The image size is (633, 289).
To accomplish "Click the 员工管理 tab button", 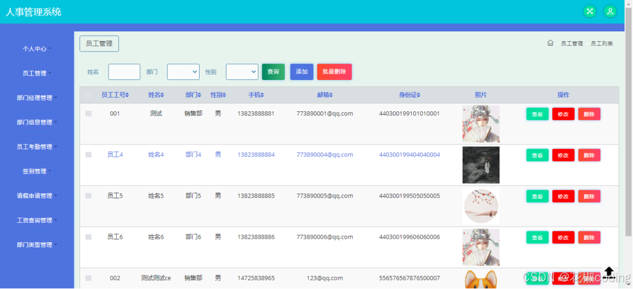I will pos(99,43).
